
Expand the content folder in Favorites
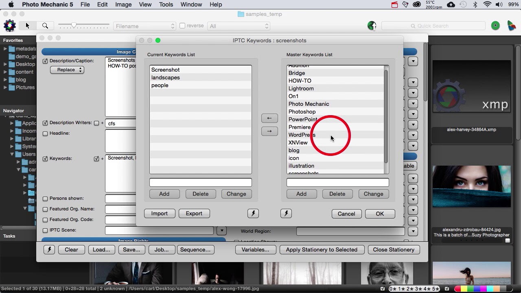[5, 72]
